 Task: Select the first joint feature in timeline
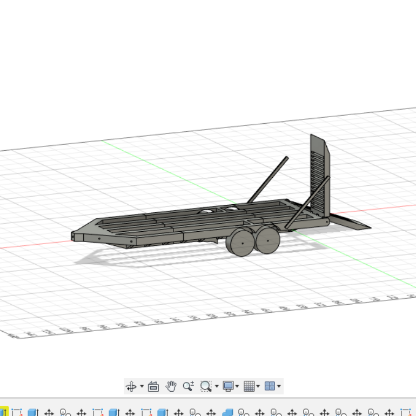[x=65, y=412]
